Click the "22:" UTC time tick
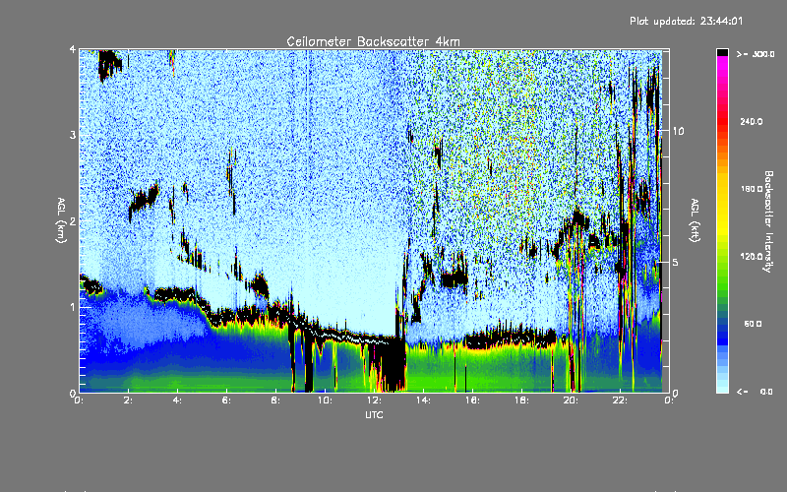This screenshot has width=787, height=492. tap(620, 400)
